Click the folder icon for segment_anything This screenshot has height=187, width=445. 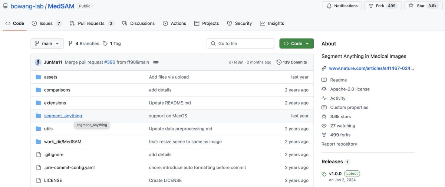(38, 116)
